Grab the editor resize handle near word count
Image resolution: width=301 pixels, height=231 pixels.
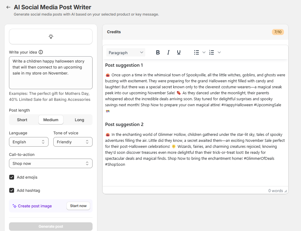point(286,191)
